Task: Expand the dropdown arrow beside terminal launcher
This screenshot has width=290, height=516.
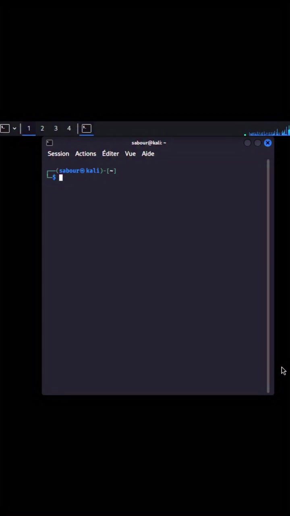Action: pyautogui.click(x=14, y=129)
